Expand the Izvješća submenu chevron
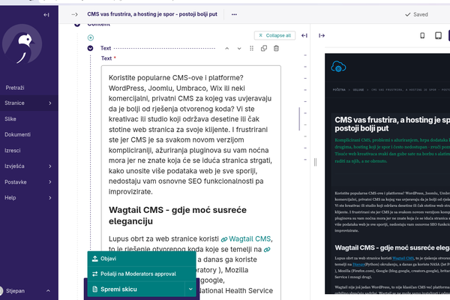450x300 pixels. (50, 166)
